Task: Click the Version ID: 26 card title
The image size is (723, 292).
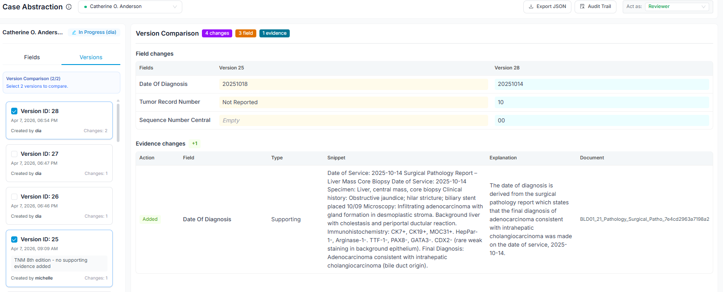Action: 40,197
